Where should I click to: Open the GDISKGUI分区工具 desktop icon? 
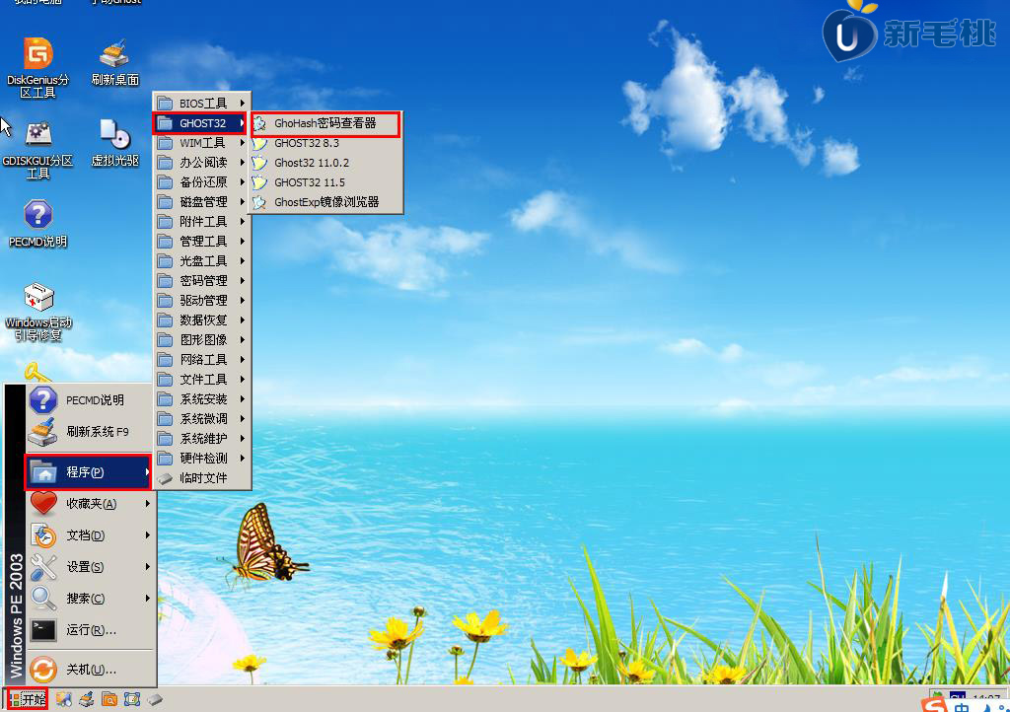(x=38, y=150)
